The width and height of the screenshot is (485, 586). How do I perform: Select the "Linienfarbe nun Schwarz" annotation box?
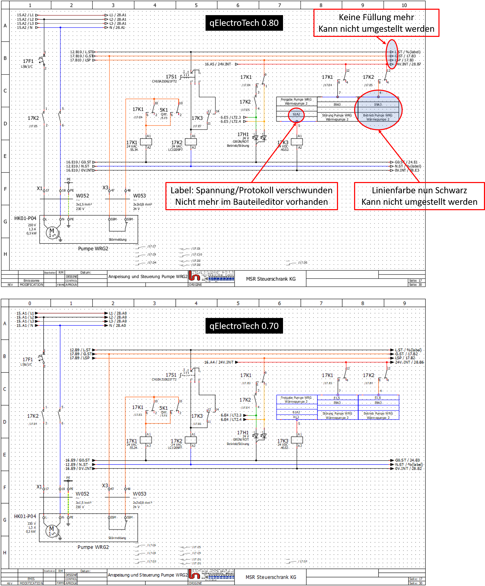click(x=419, y=196)
